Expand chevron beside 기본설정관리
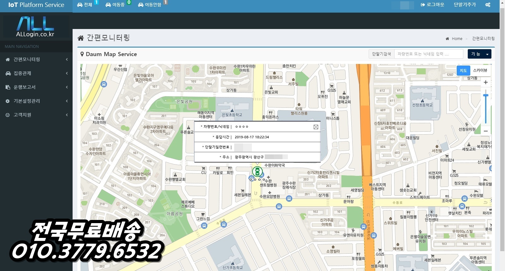The width and height of the screenshot is (505, 271). pyautogui.click(x=67, y=101)
